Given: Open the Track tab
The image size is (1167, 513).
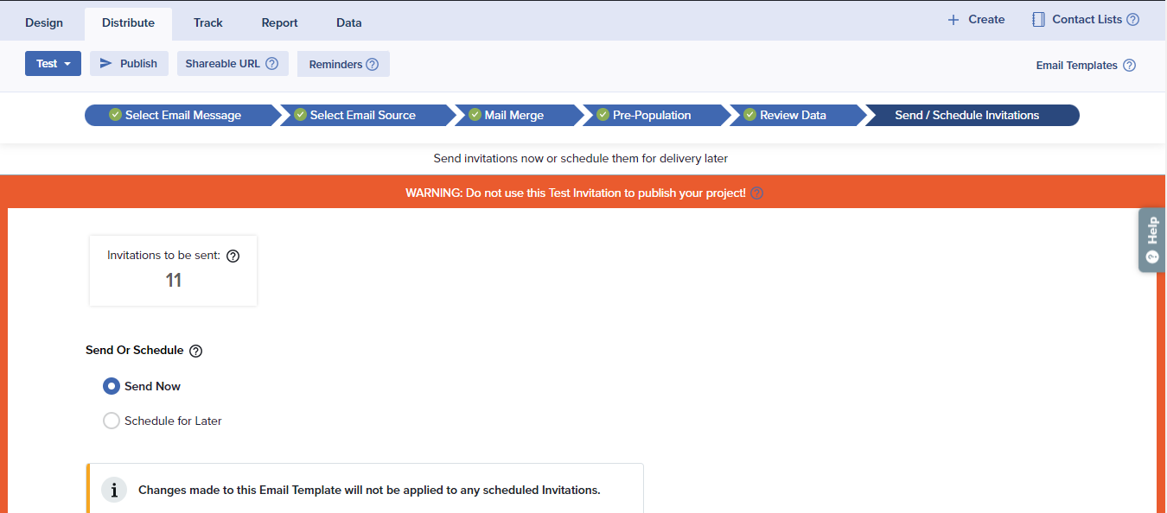Looking at the screenshot, I should 208,23.
